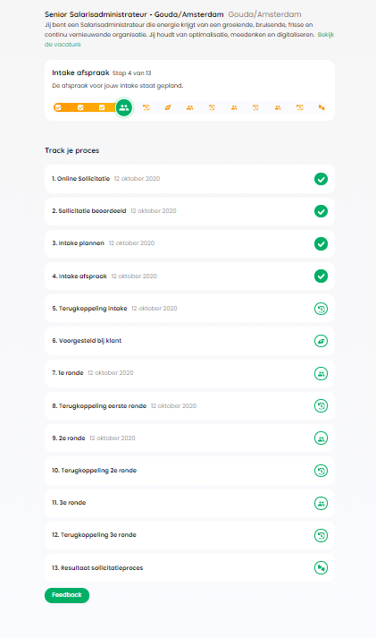The height and width of the screenshot is (638, 376).
Task: Click the result icon for Resultaat sollicitatieproces
Action: [x=321, y=568]
